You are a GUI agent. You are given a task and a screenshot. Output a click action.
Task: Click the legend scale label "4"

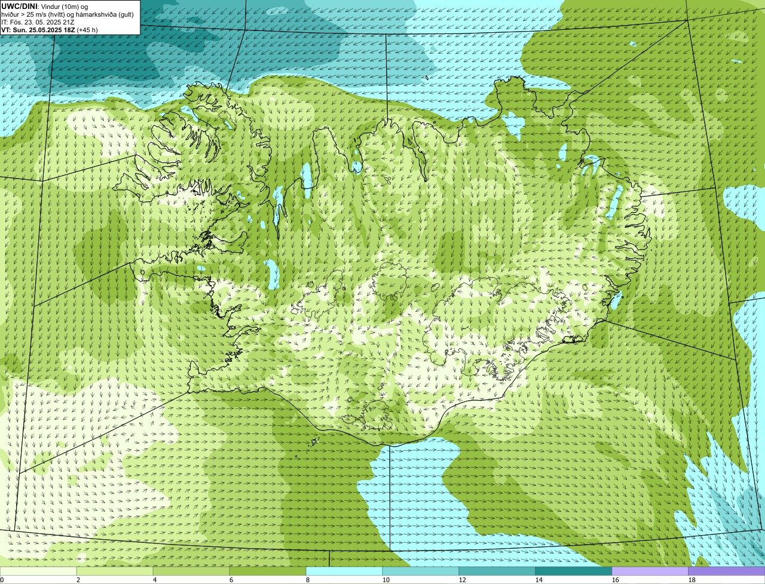coord(155,580)
